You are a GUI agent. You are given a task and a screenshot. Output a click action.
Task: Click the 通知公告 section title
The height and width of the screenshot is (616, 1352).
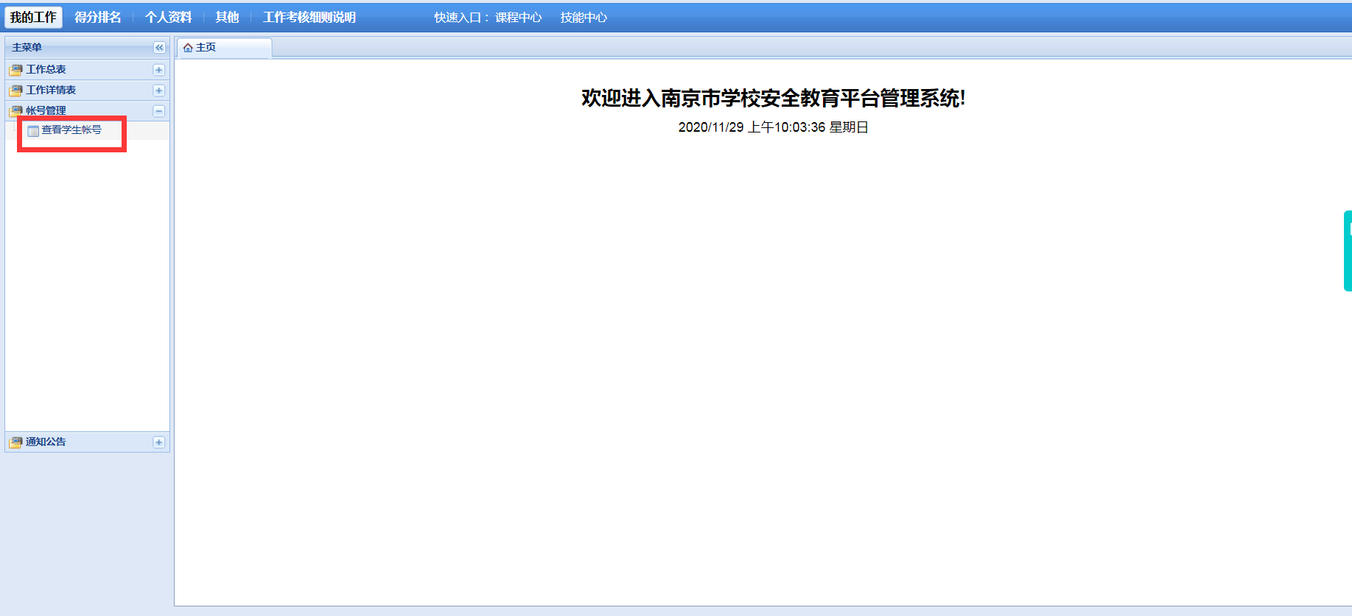(x=46, y=442)
